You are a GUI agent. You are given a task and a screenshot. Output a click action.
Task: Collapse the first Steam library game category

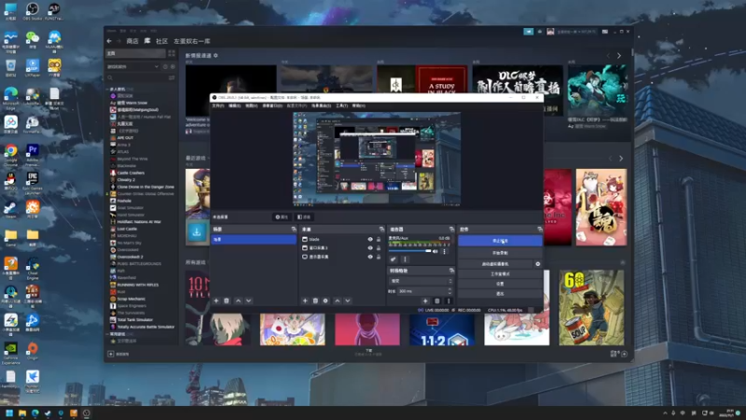pos(107,89)
